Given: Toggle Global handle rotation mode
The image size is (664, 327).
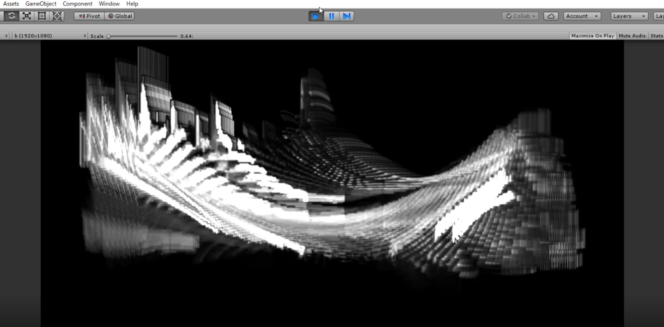Looking at the screenshot, I should [120, 16].
